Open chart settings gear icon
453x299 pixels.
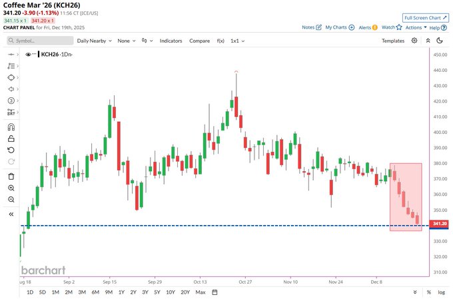414,41
